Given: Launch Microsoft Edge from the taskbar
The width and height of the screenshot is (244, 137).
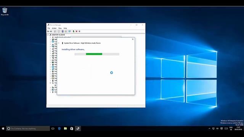Looking at the screenshot, I should pyautogui.click(x=59, y=129).
